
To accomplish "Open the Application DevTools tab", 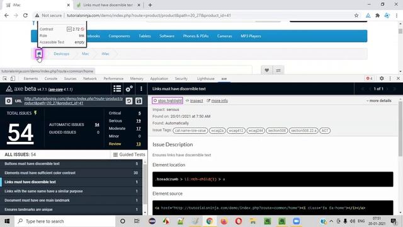I will pos(159,78).
